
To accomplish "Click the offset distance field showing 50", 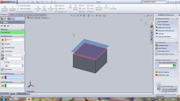I will click(13, 59).
